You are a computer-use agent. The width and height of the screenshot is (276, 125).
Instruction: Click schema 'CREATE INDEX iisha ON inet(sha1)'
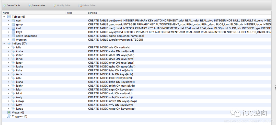click(111, 70)
